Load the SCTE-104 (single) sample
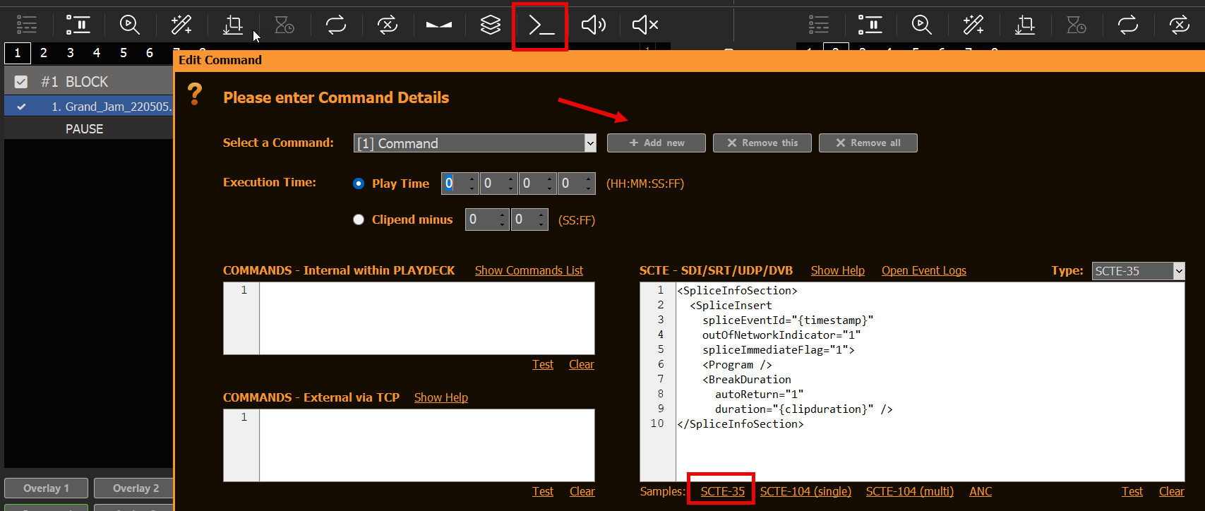The width and height of the screenshot is (1205, 511). click(x=805, y=492)
